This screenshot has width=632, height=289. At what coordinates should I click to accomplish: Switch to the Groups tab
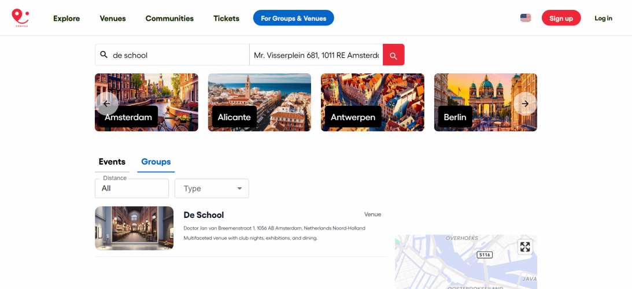(156, 162)
